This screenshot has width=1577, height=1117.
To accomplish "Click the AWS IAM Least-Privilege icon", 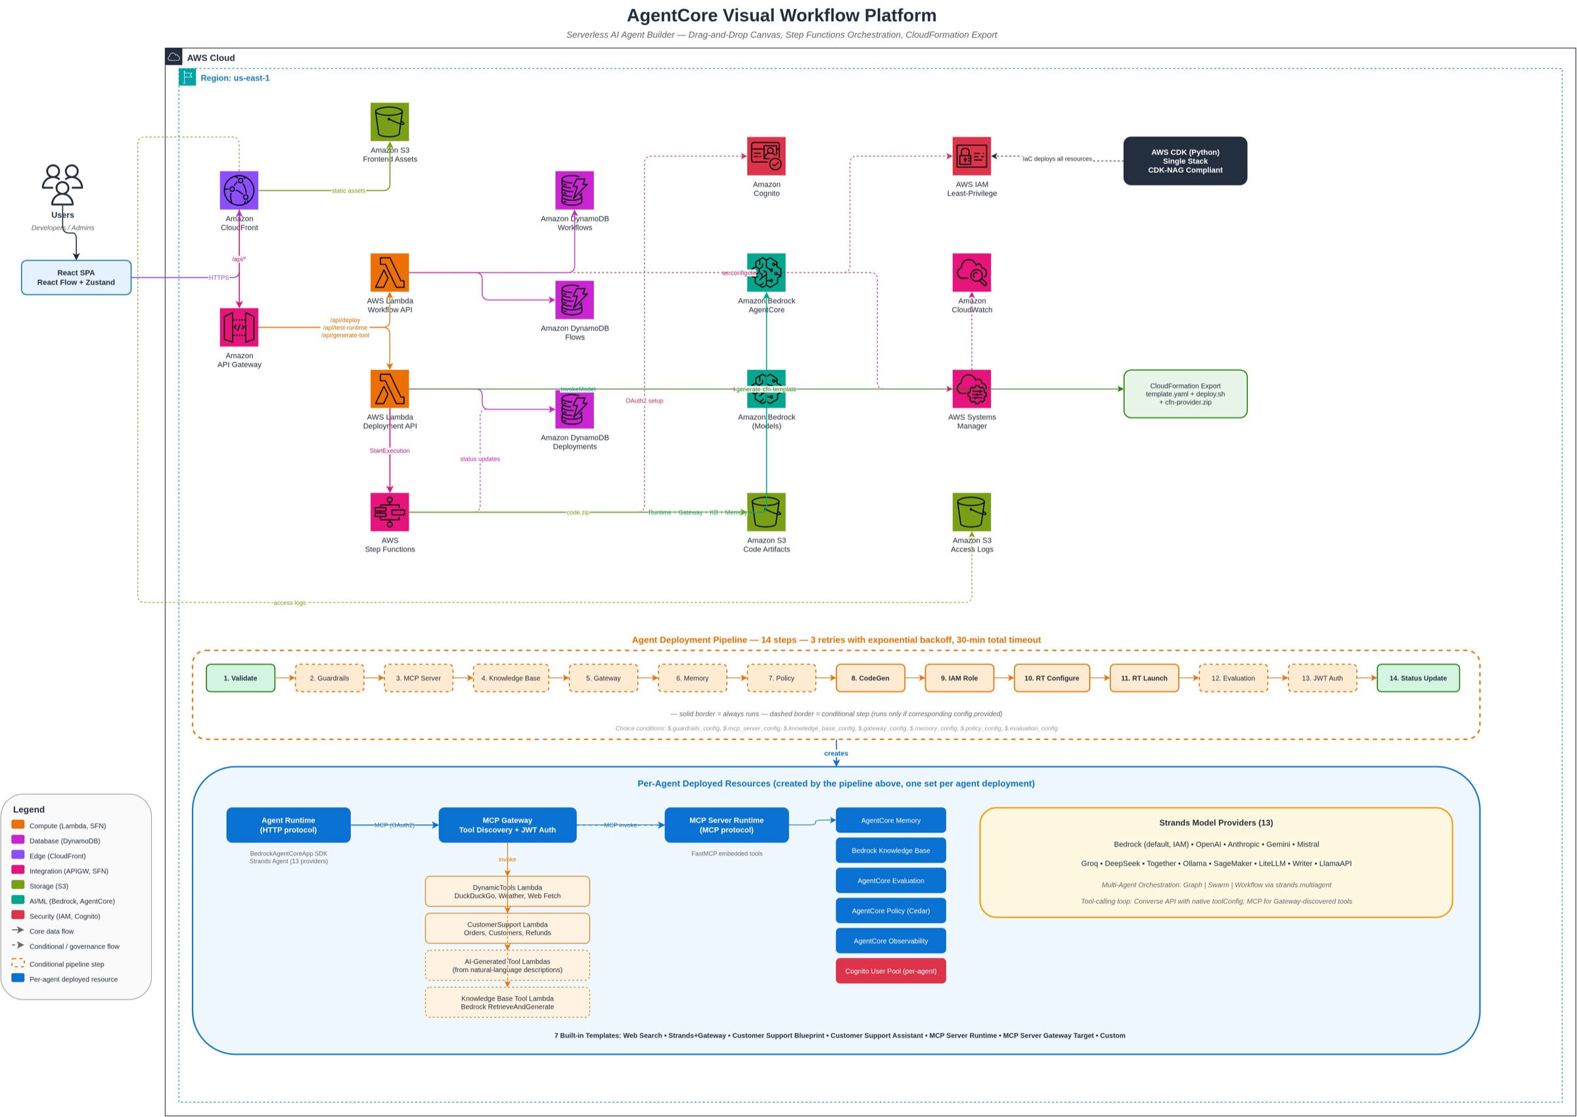I will [971, 156].
